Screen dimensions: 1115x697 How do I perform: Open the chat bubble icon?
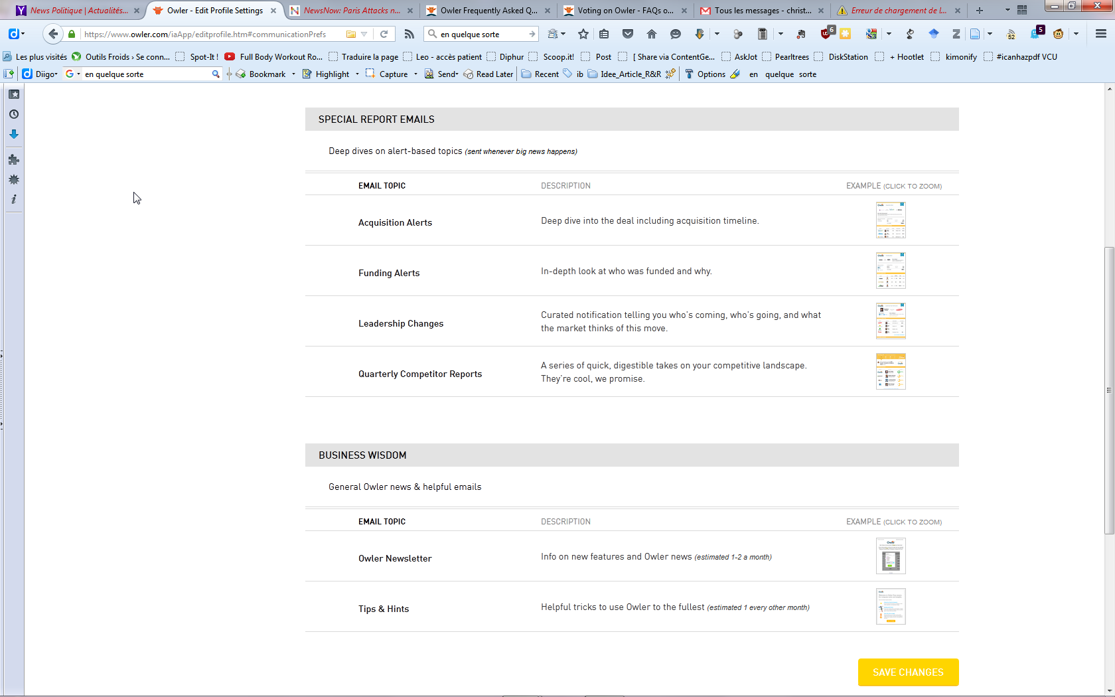click(x=676, y=34)
